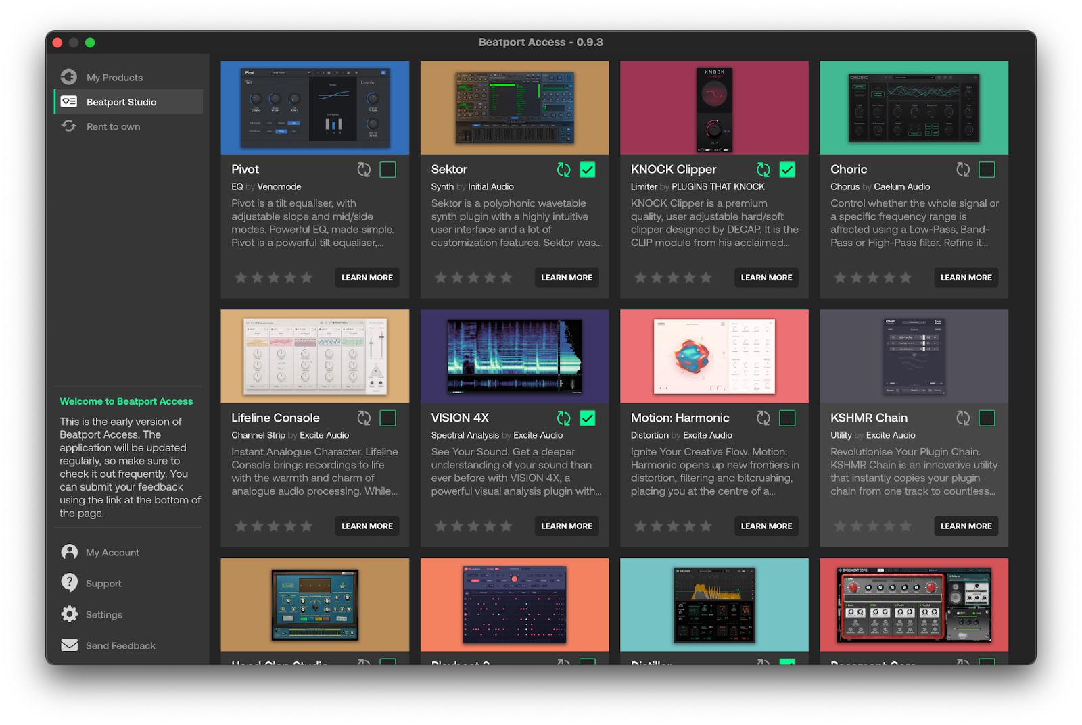Viewport: 1082px width, 725px height.
Task: Click the refresh icon on KSHMR Chain
Action: pyautogui.click(x=963, y=418)
